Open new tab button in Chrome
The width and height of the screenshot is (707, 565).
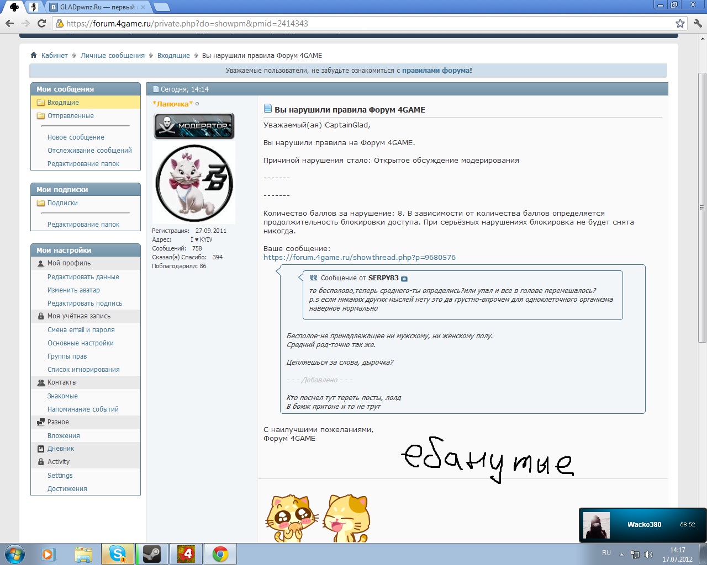pos(161,7)
